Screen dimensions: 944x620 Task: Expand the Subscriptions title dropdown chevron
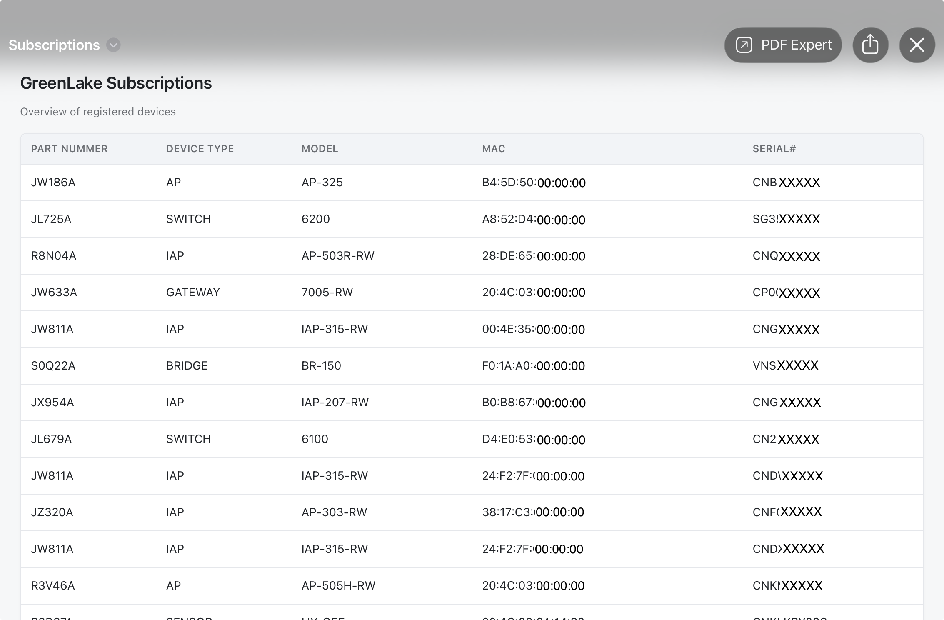pos(113,45)
